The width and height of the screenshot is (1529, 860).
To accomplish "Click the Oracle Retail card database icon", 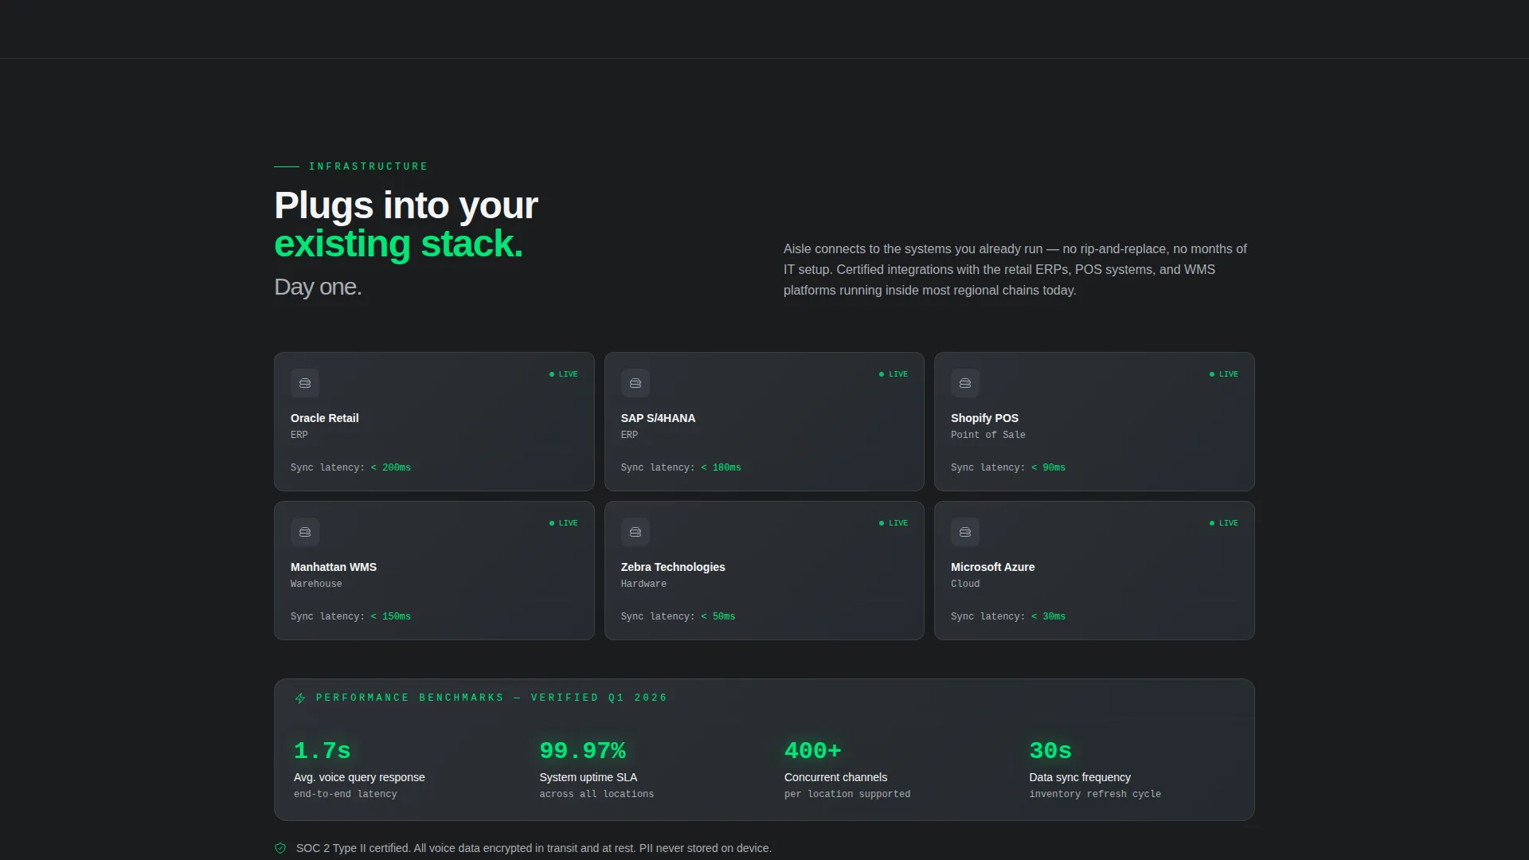I will coord(305,383).
